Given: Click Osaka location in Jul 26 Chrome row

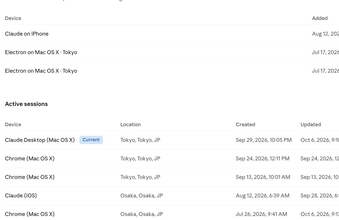Looking at the screenshot, I should coord(142,214).
